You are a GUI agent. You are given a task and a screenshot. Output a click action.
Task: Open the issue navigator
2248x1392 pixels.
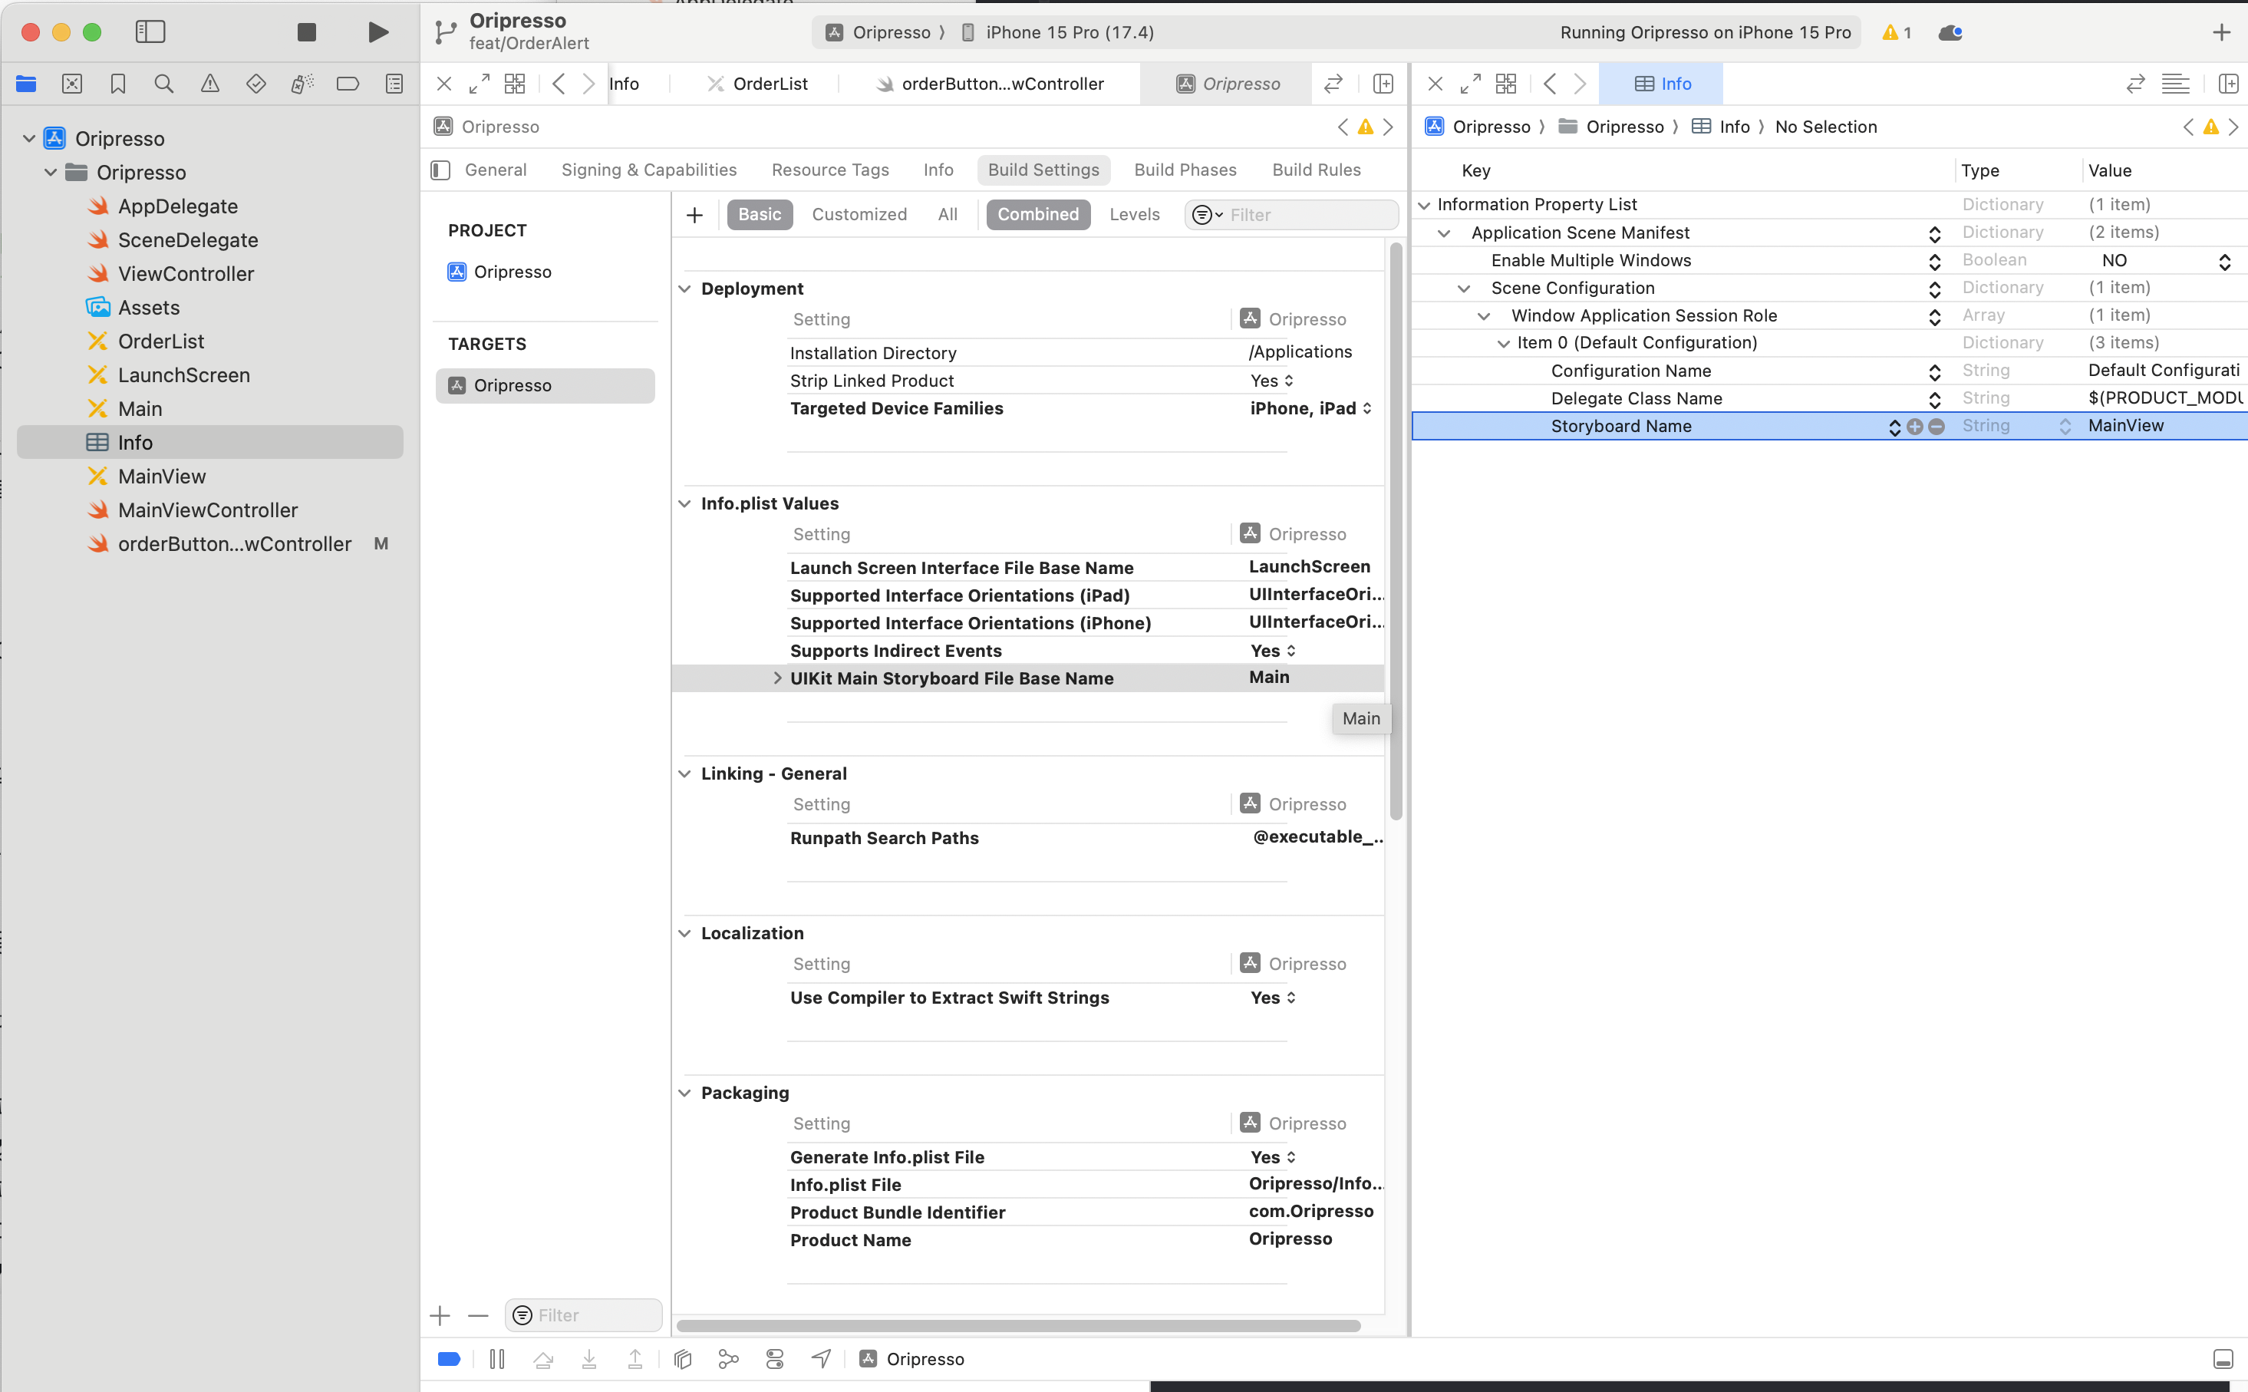pos(209,84)
